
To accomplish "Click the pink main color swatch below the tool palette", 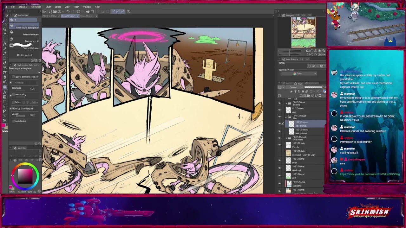I will pos(3,126).
